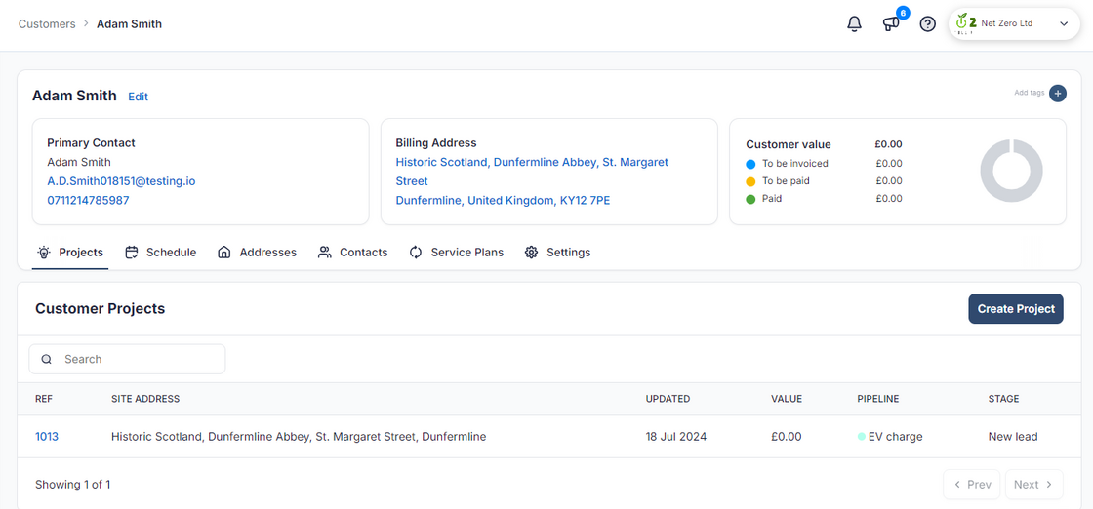Go to the Service Plans tab
The image size is (1093, 509).
point(456,253)
